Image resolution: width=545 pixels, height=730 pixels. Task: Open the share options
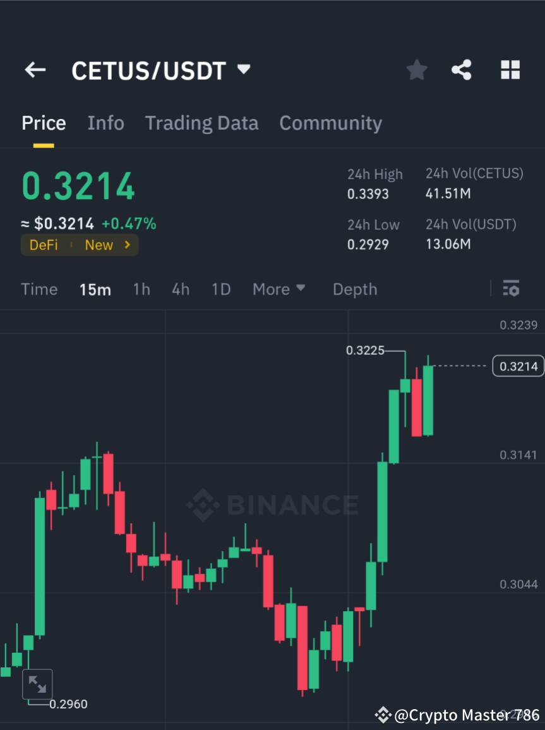point(462,70)
